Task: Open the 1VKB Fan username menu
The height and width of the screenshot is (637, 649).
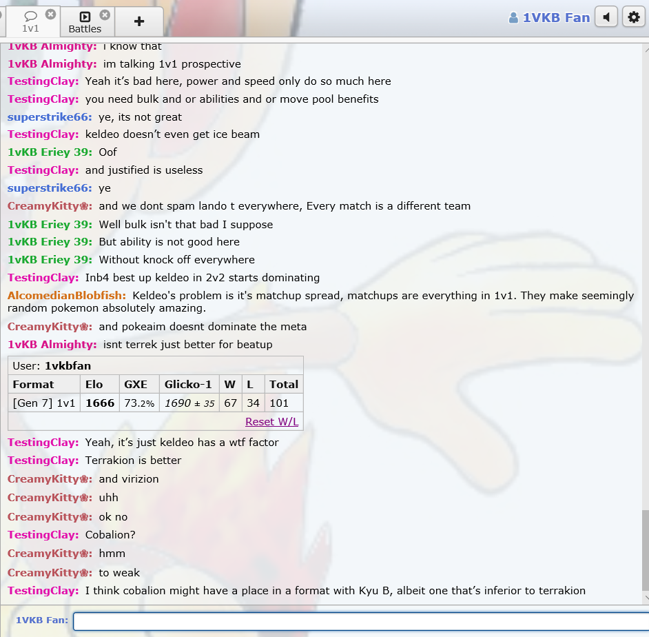Action: coord(556,18)
